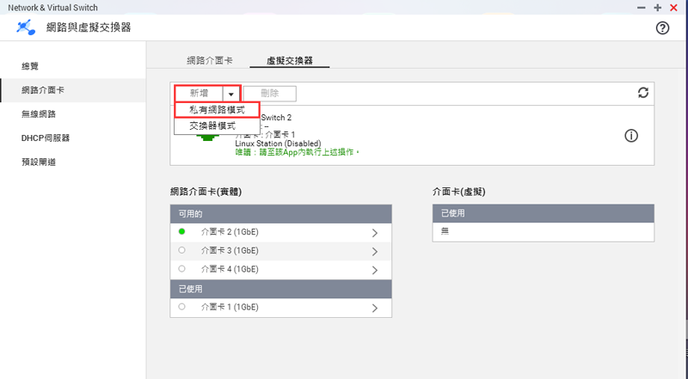Screen dimensions: 688x379
Task: Click the Network & Virtual Switch logo icon
Action: tap(26, 28)
